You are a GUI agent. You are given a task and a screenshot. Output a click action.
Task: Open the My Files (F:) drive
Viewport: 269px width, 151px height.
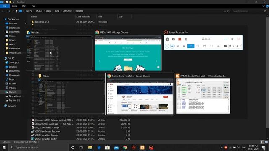14,100
